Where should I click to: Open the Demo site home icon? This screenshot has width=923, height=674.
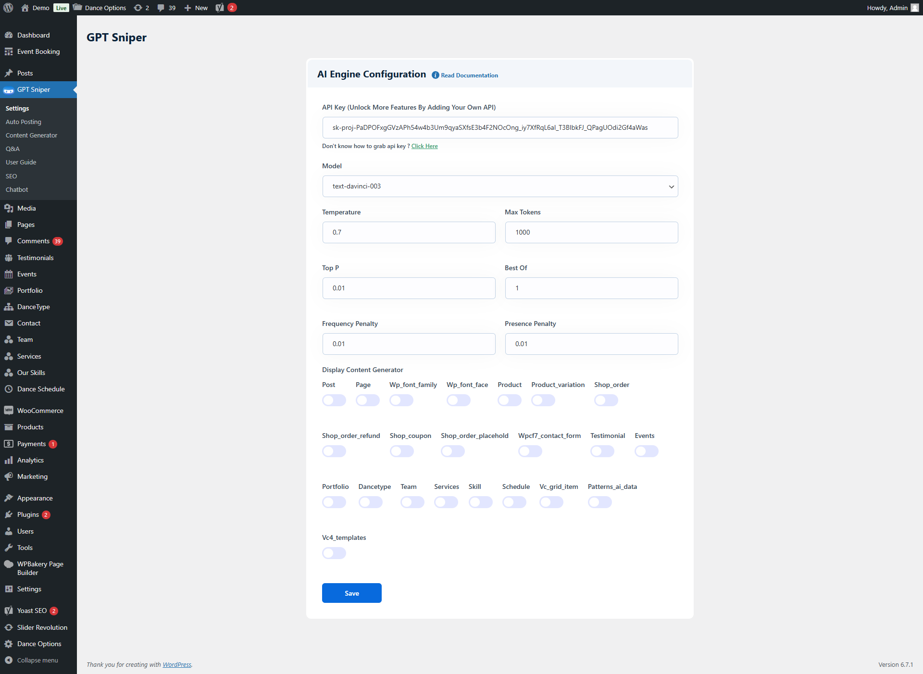coord(25,8)
